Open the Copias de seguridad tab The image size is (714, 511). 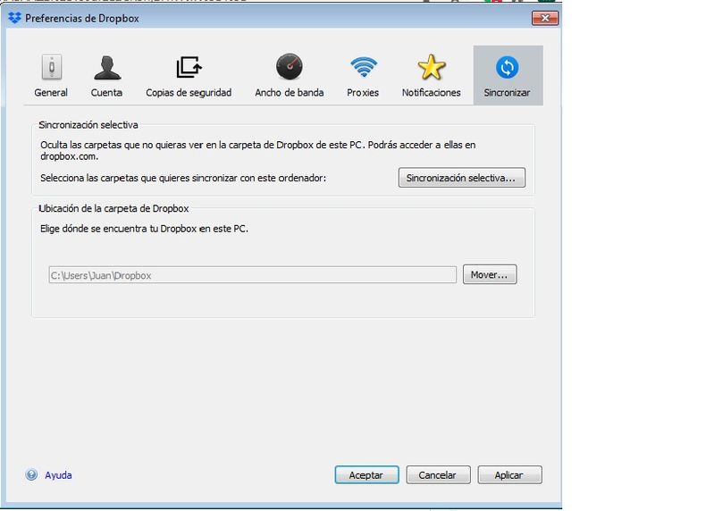(x=189, y=76)
